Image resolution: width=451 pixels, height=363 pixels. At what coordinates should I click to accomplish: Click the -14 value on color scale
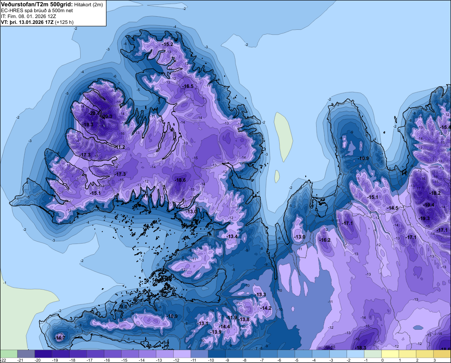[142, 360]
